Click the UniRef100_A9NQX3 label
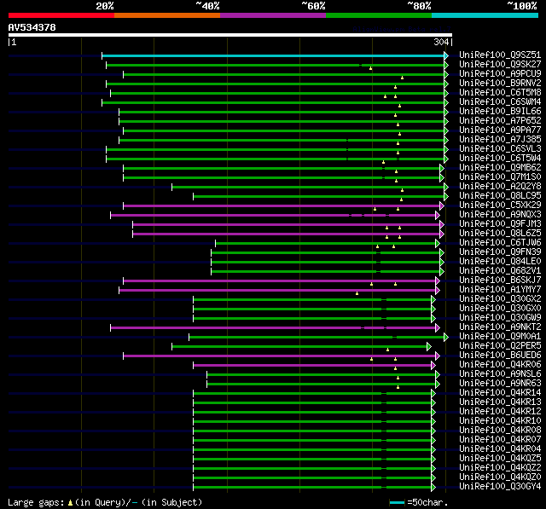Image resolution: width=546 pixels, height=509 pixels. (500, 215)
